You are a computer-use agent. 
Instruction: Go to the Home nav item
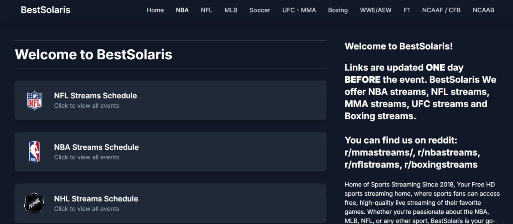[x=155, y=10]
